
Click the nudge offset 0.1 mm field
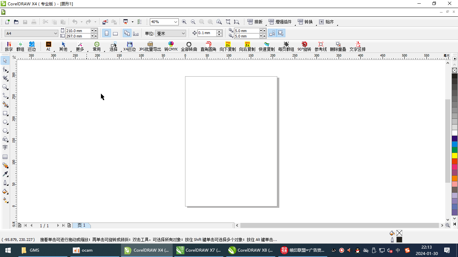(207, 33)
